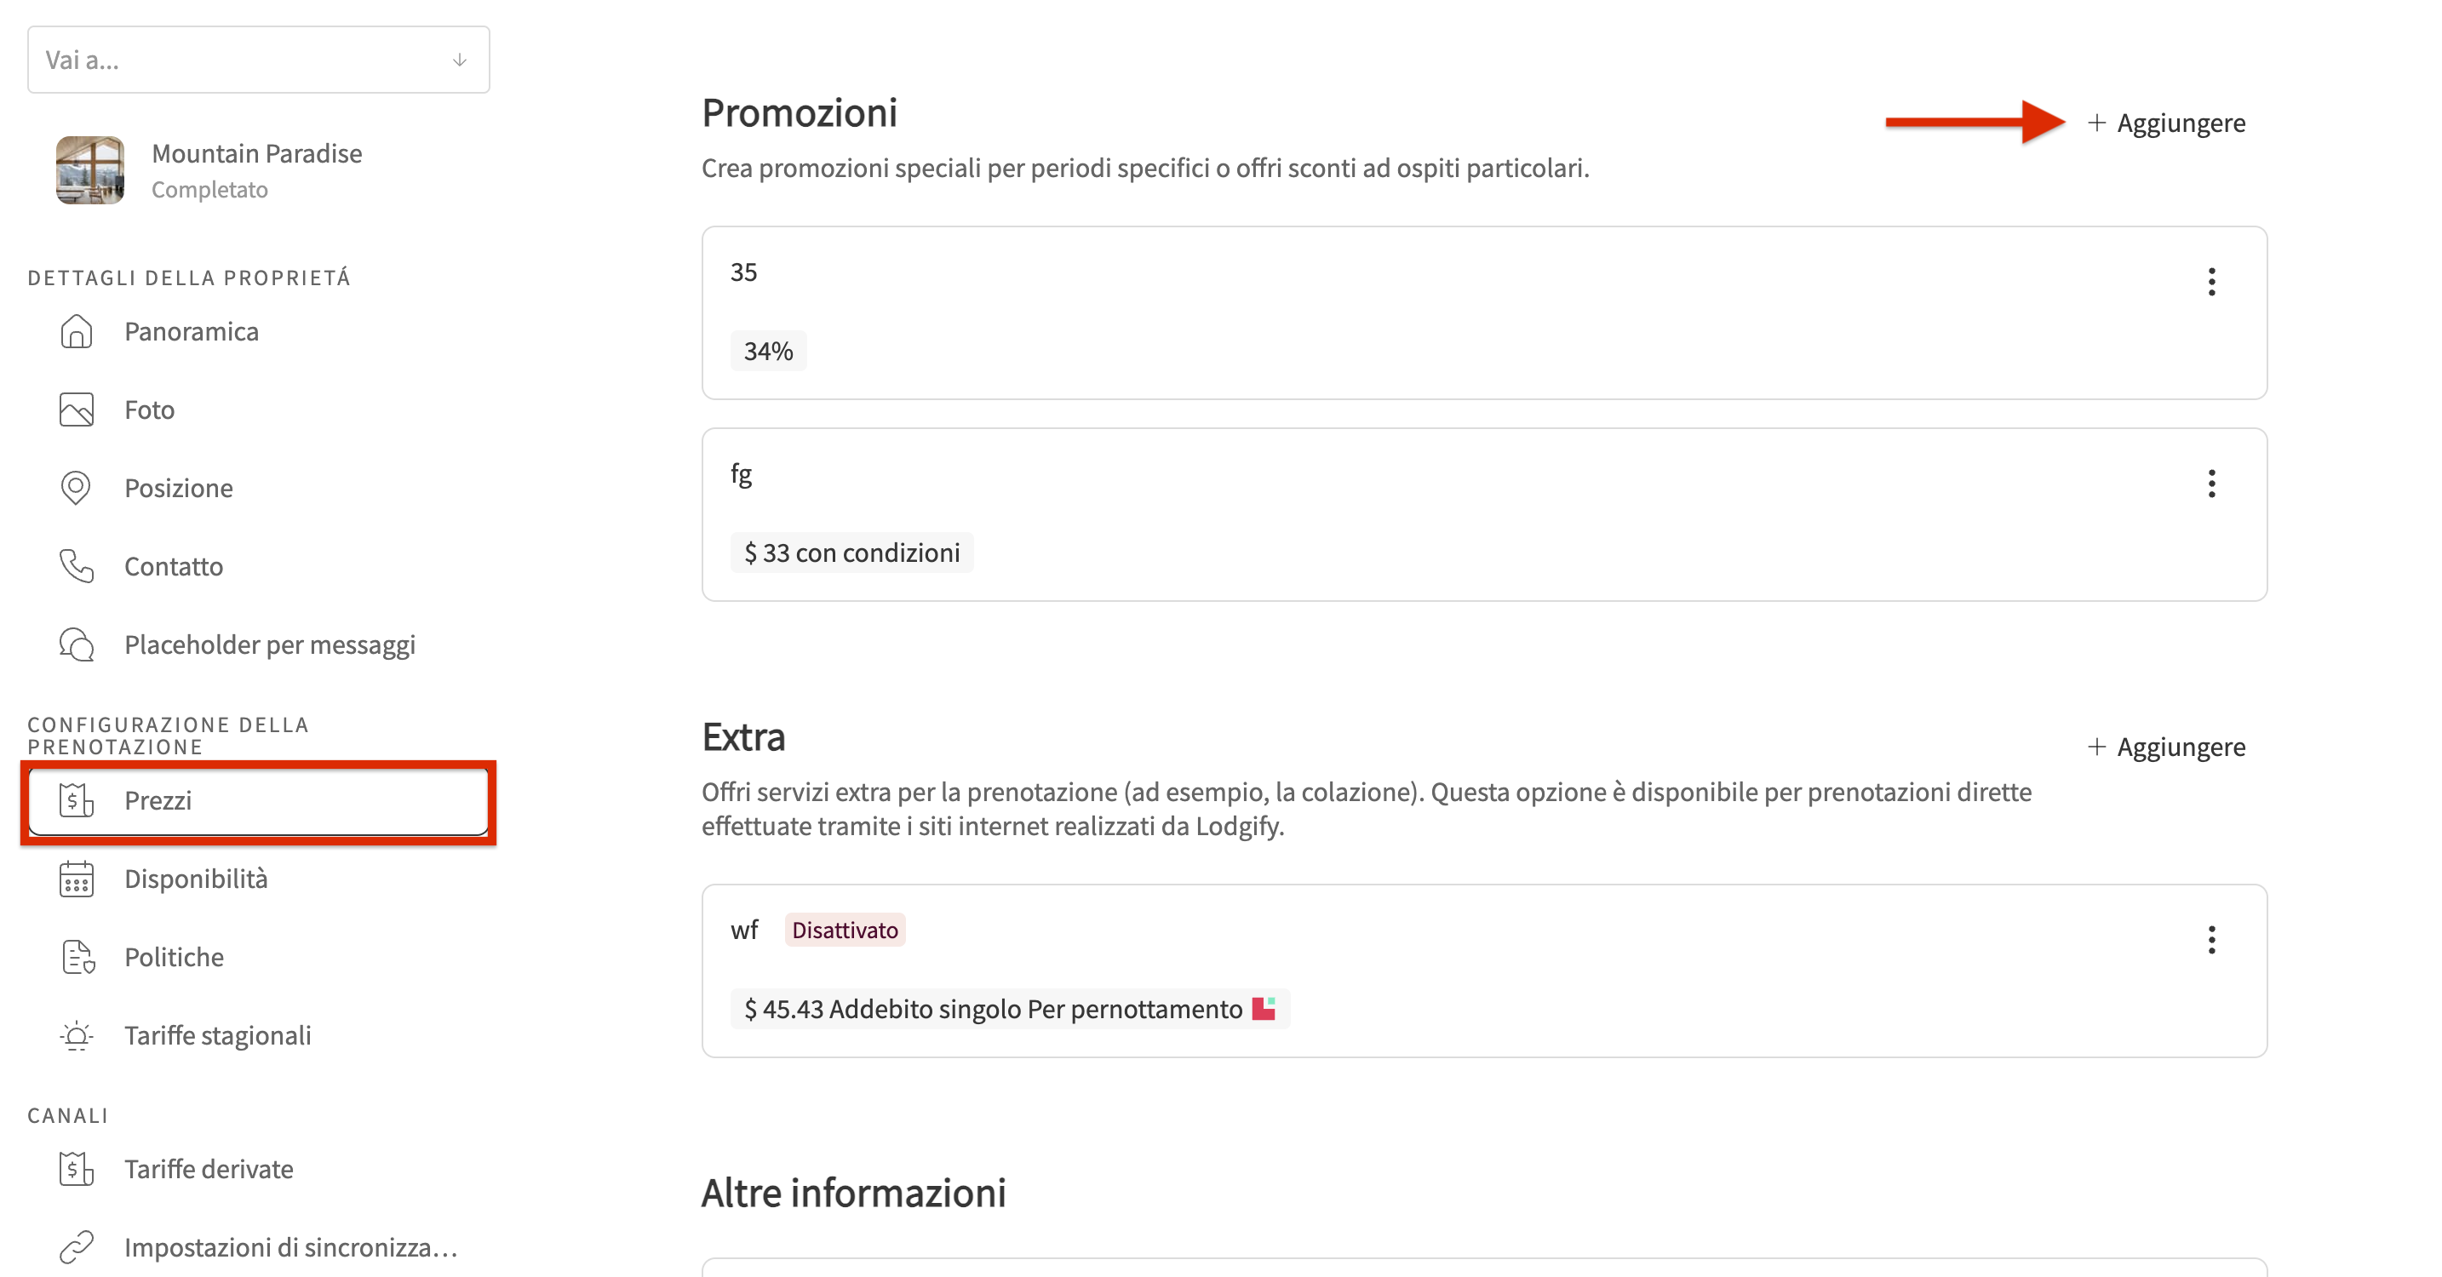The width and height of the screenshot is (2442, 1277).
Task: Click the Disattivato status badge
Action: tap(845, 930)
